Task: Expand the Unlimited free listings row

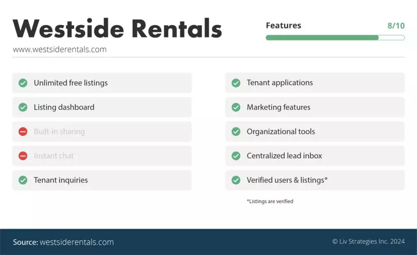Action: [102, 83]
